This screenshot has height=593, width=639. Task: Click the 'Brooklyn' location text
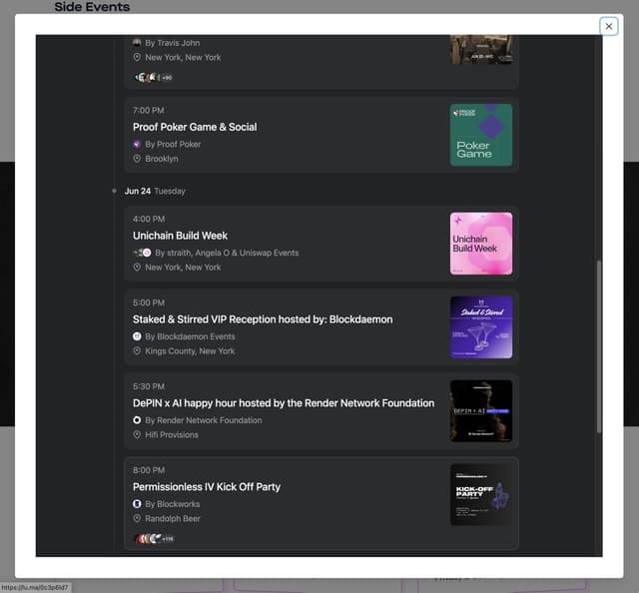pyautogui.click(x=162, y=159)
